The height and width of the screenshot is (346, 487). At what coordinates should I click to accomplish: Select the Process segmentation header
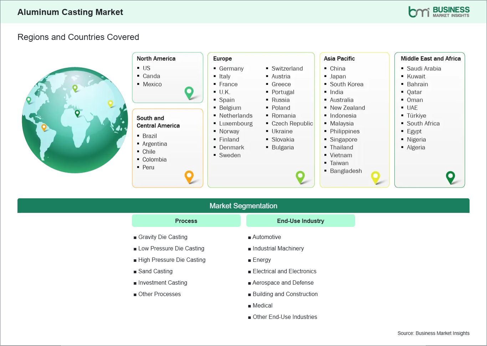186,221
